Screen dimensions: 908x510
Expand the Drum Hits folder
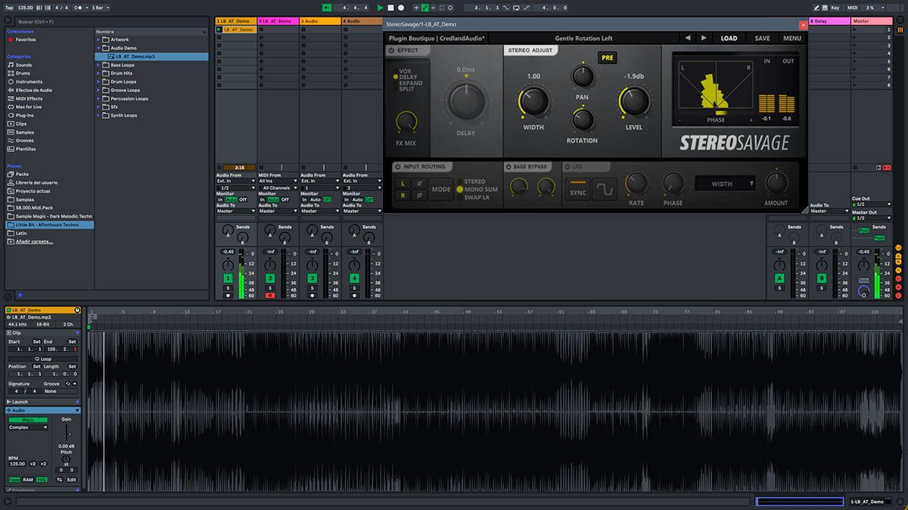(x=98, y=73)
